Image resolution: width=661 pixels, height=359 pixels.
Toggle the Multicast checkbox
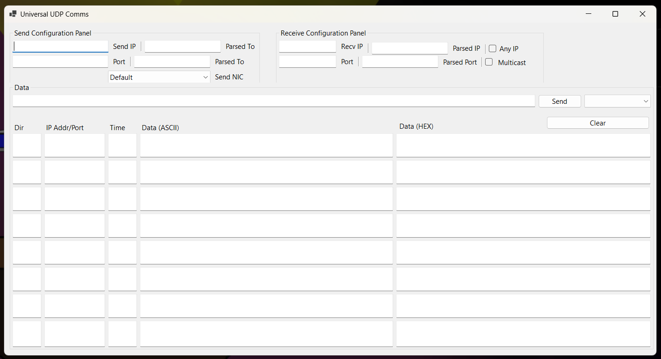point(489,62)
